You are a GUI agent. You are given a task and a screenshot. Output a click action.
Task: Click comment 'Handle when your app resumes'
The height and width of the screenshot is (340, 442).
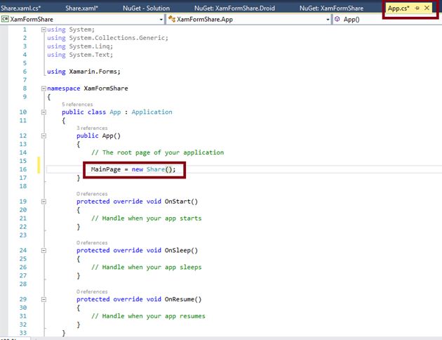point(148,316)
